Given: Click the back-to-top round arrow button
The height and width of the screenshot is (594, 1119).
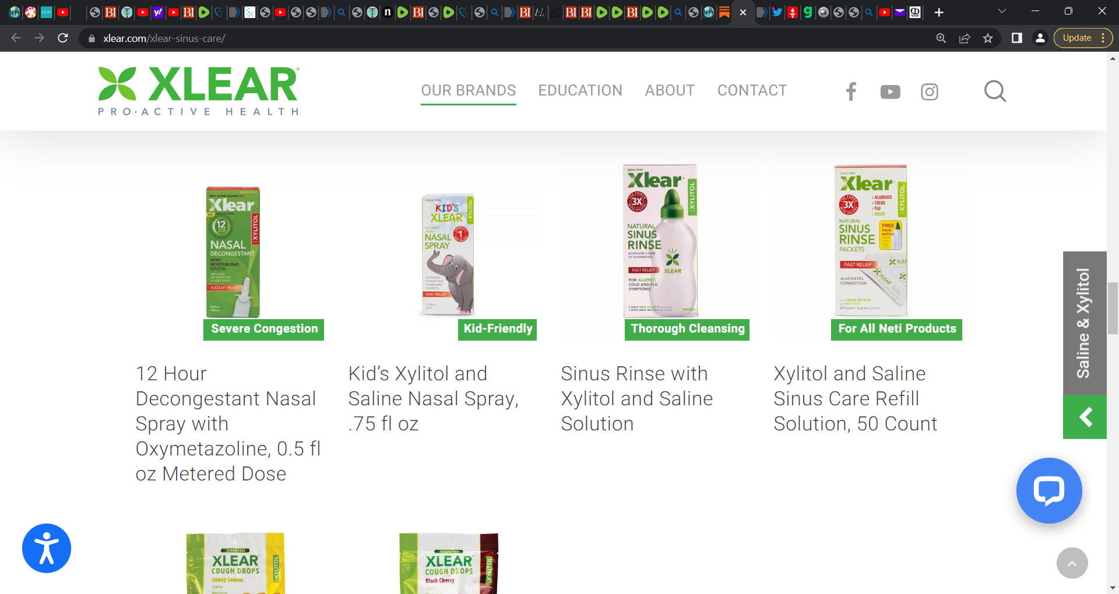Looking at the screenshot, I should 1072,563.
